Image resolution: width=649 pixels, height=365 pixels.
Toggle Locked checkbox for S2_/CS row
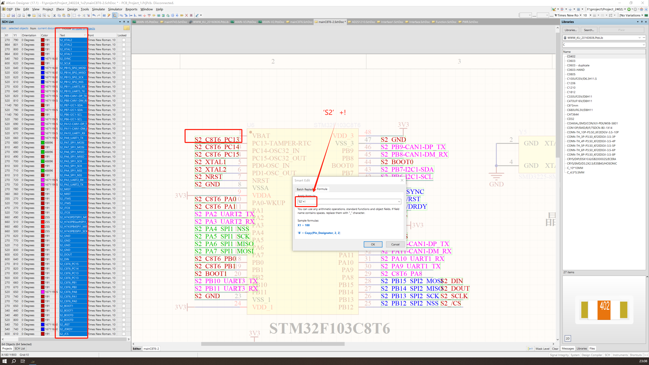pyautogui.click(x=124, y=334)
